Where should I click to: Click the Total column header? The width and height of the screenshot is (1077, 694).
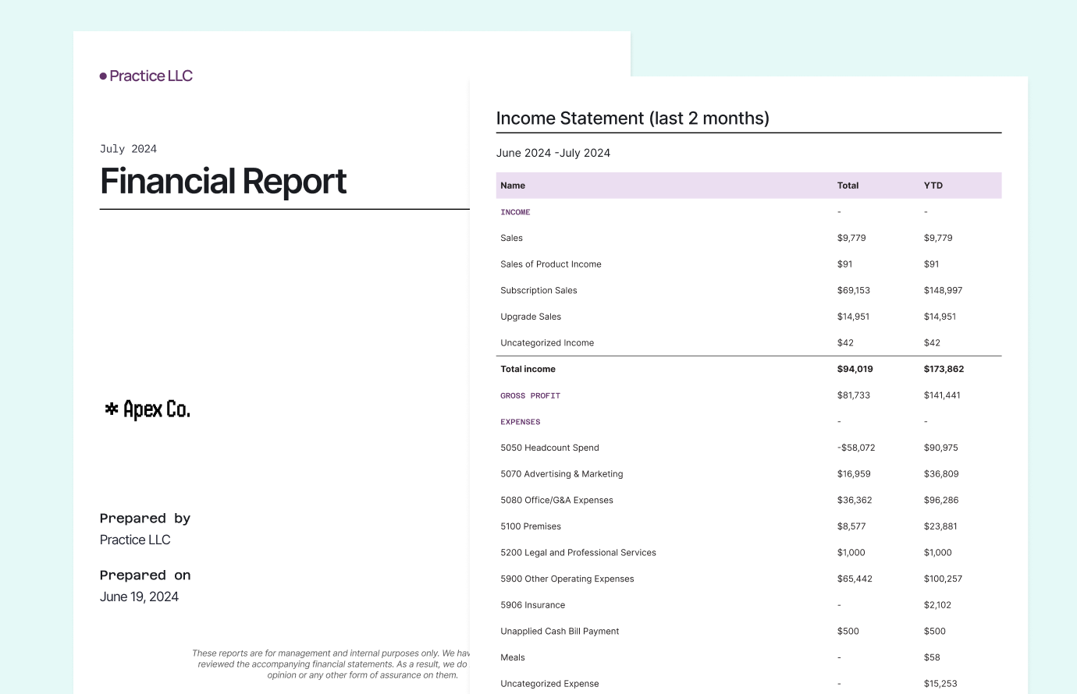tap(848, 186)
